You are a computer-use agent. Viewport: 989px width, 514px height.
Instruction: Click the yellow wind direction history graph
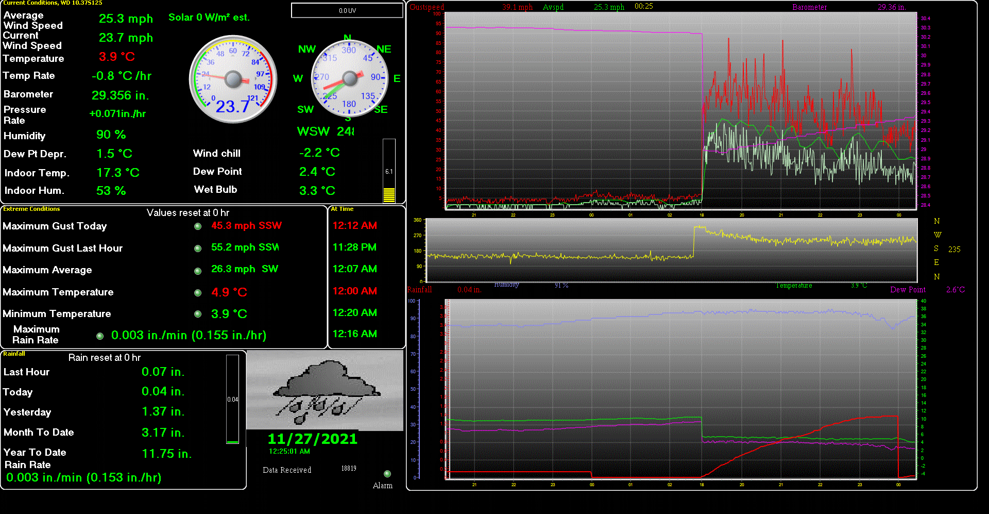tap(671, 251)
